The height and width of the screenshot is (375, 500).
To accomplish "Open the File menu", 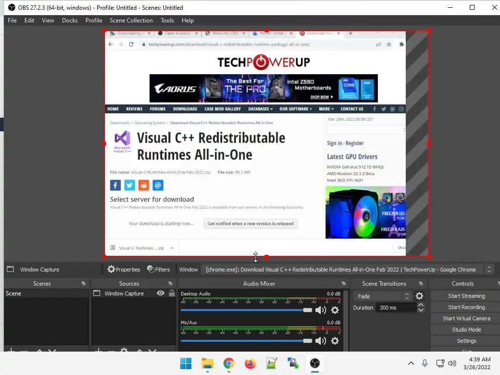I will click(12, 21).
